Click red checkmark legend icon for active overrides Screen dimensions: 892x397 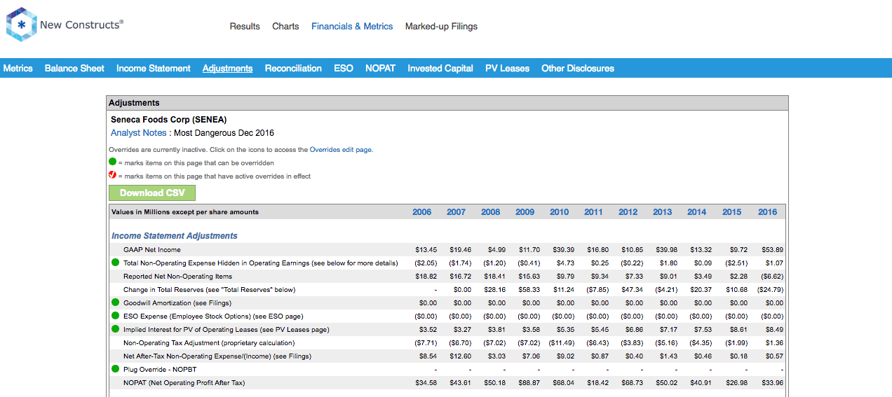[x=112, y=175]
